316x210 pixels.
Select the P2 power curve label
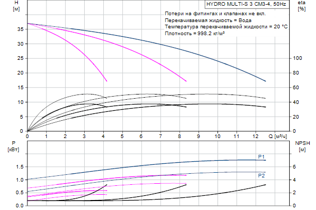(x=261, y=175)
